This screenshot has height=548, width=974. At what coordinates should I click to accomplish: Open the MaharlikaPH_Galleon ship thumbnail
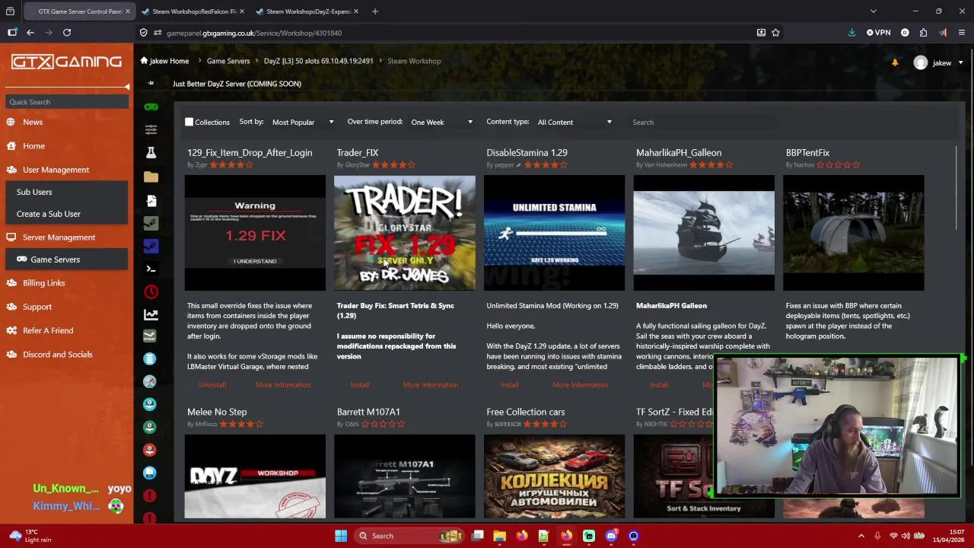tap(704, 233)
